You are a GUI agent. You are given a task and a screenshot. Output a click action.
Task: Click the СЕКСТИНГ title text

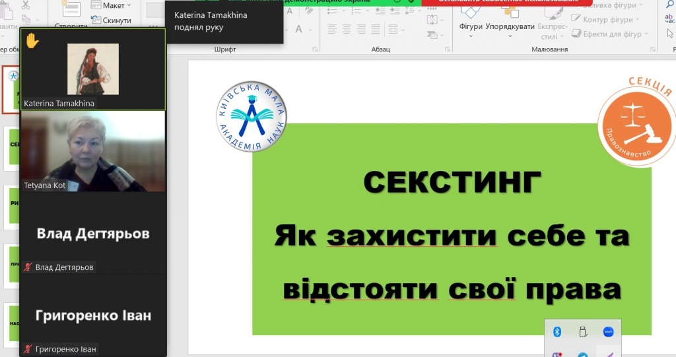click(452, 183)
